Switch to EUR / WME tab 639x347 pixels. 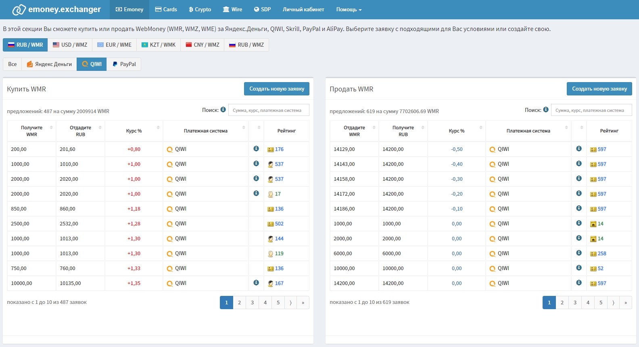coord(115,45)
